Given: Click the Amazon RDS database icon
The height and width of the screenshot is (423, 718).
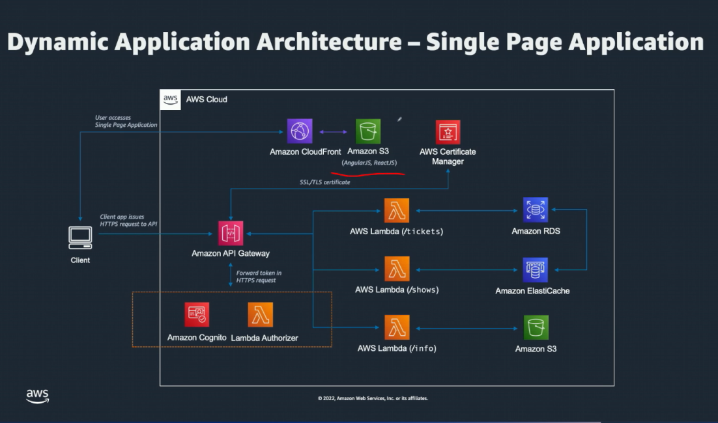Looking at the screenshot, I should (536, 210).
